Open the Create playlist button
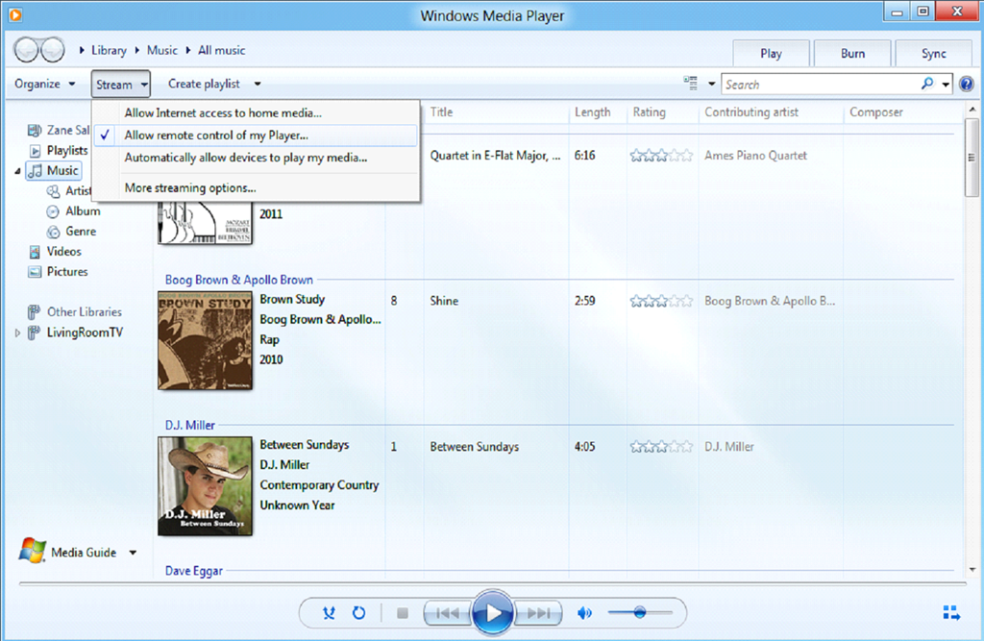Image resolution: width=984 pixels, height=641 pixels. (204, 84)
